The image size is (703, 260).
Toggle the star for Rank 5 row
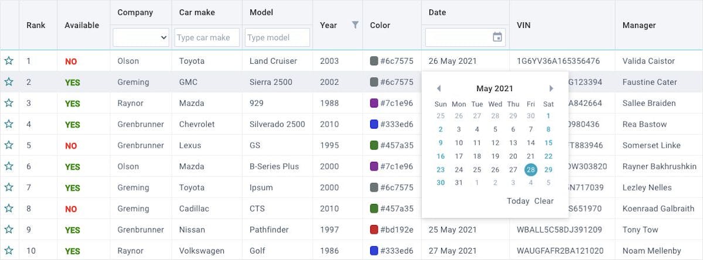[x=9, y=145]
